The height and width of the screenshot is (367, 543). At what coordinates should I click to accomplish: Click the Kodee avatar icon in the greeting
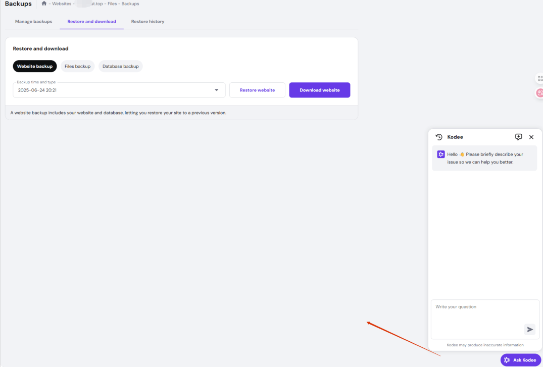(x=441, y=154)
